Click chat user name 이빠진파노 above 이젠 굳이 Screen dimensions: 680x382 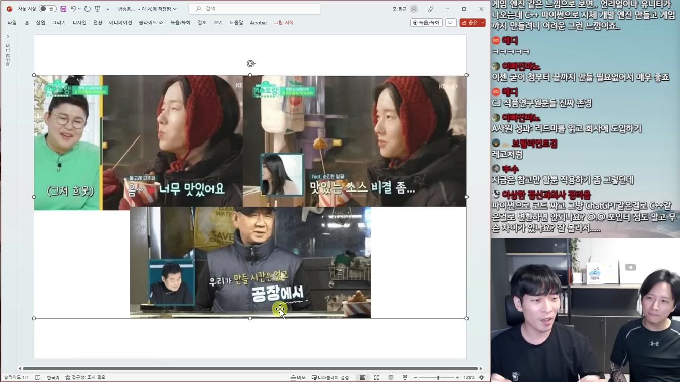click(521, 66)
